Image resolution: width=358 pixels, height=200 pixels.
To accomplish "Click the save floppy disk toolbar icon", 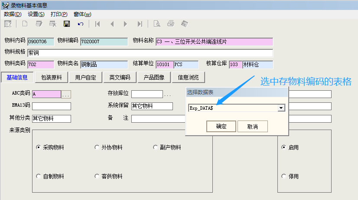I will tap(67, 24).
